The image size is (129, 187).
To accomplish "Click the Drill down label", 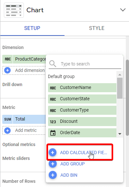I will click(x=12, y=84).
